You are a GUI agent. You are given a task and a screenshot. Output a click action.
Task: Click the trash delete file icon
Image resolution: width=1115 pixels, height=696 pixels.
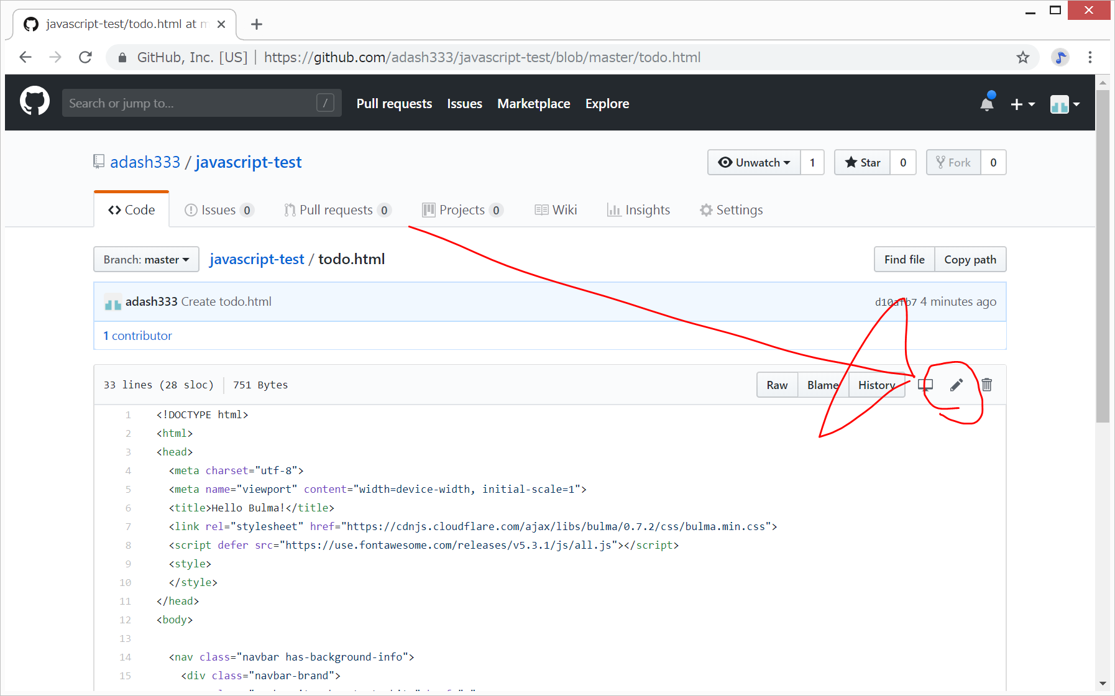pyautogui.click(x=986, y=385)
